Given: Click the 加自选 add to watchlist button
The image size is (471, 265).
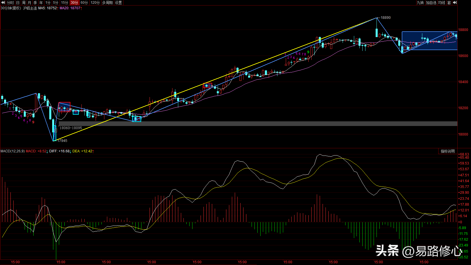Looking at the screenshot, I should pos(431,3).
